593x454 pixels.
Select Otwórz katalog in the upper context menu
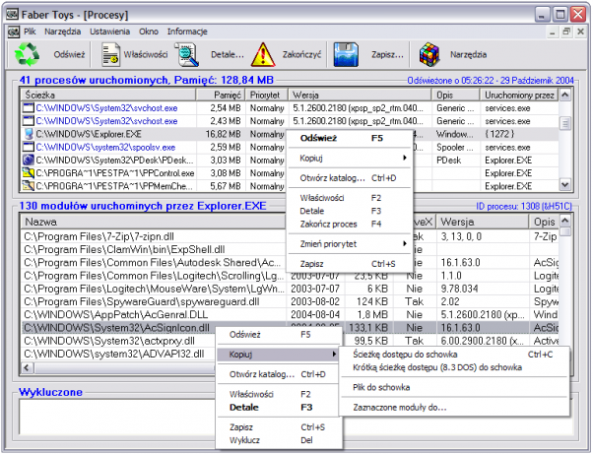(x=349, y=178)
